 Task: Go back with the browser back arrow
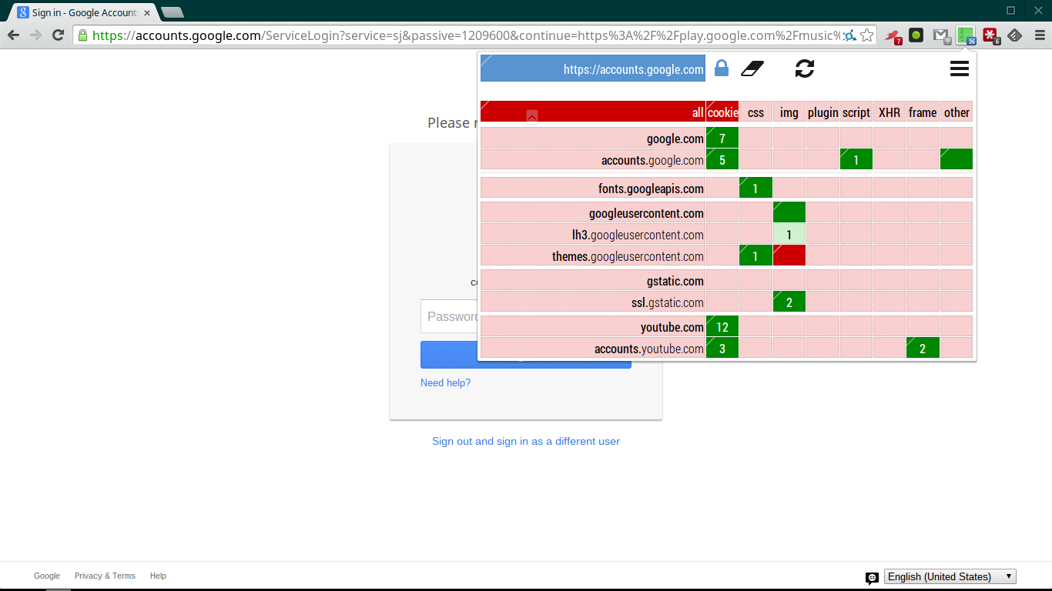[13, 35]
